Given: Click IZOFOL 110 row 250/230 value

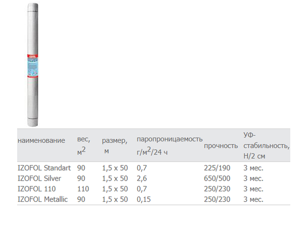Looking at the screenshot, I should pyautogui.click(x=217, y=189).
